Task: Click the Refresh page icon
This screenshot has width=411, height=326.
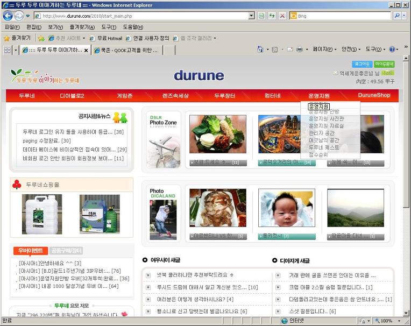Action: coord(272,16)
